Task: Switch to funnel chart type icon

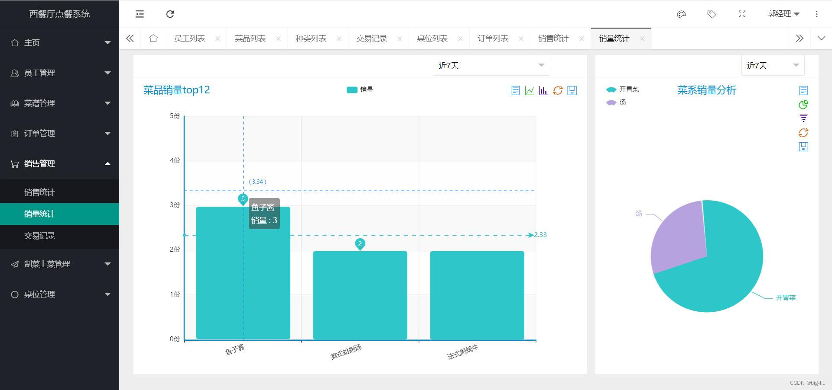Action: pyautogui.click(x=803, y=118)
